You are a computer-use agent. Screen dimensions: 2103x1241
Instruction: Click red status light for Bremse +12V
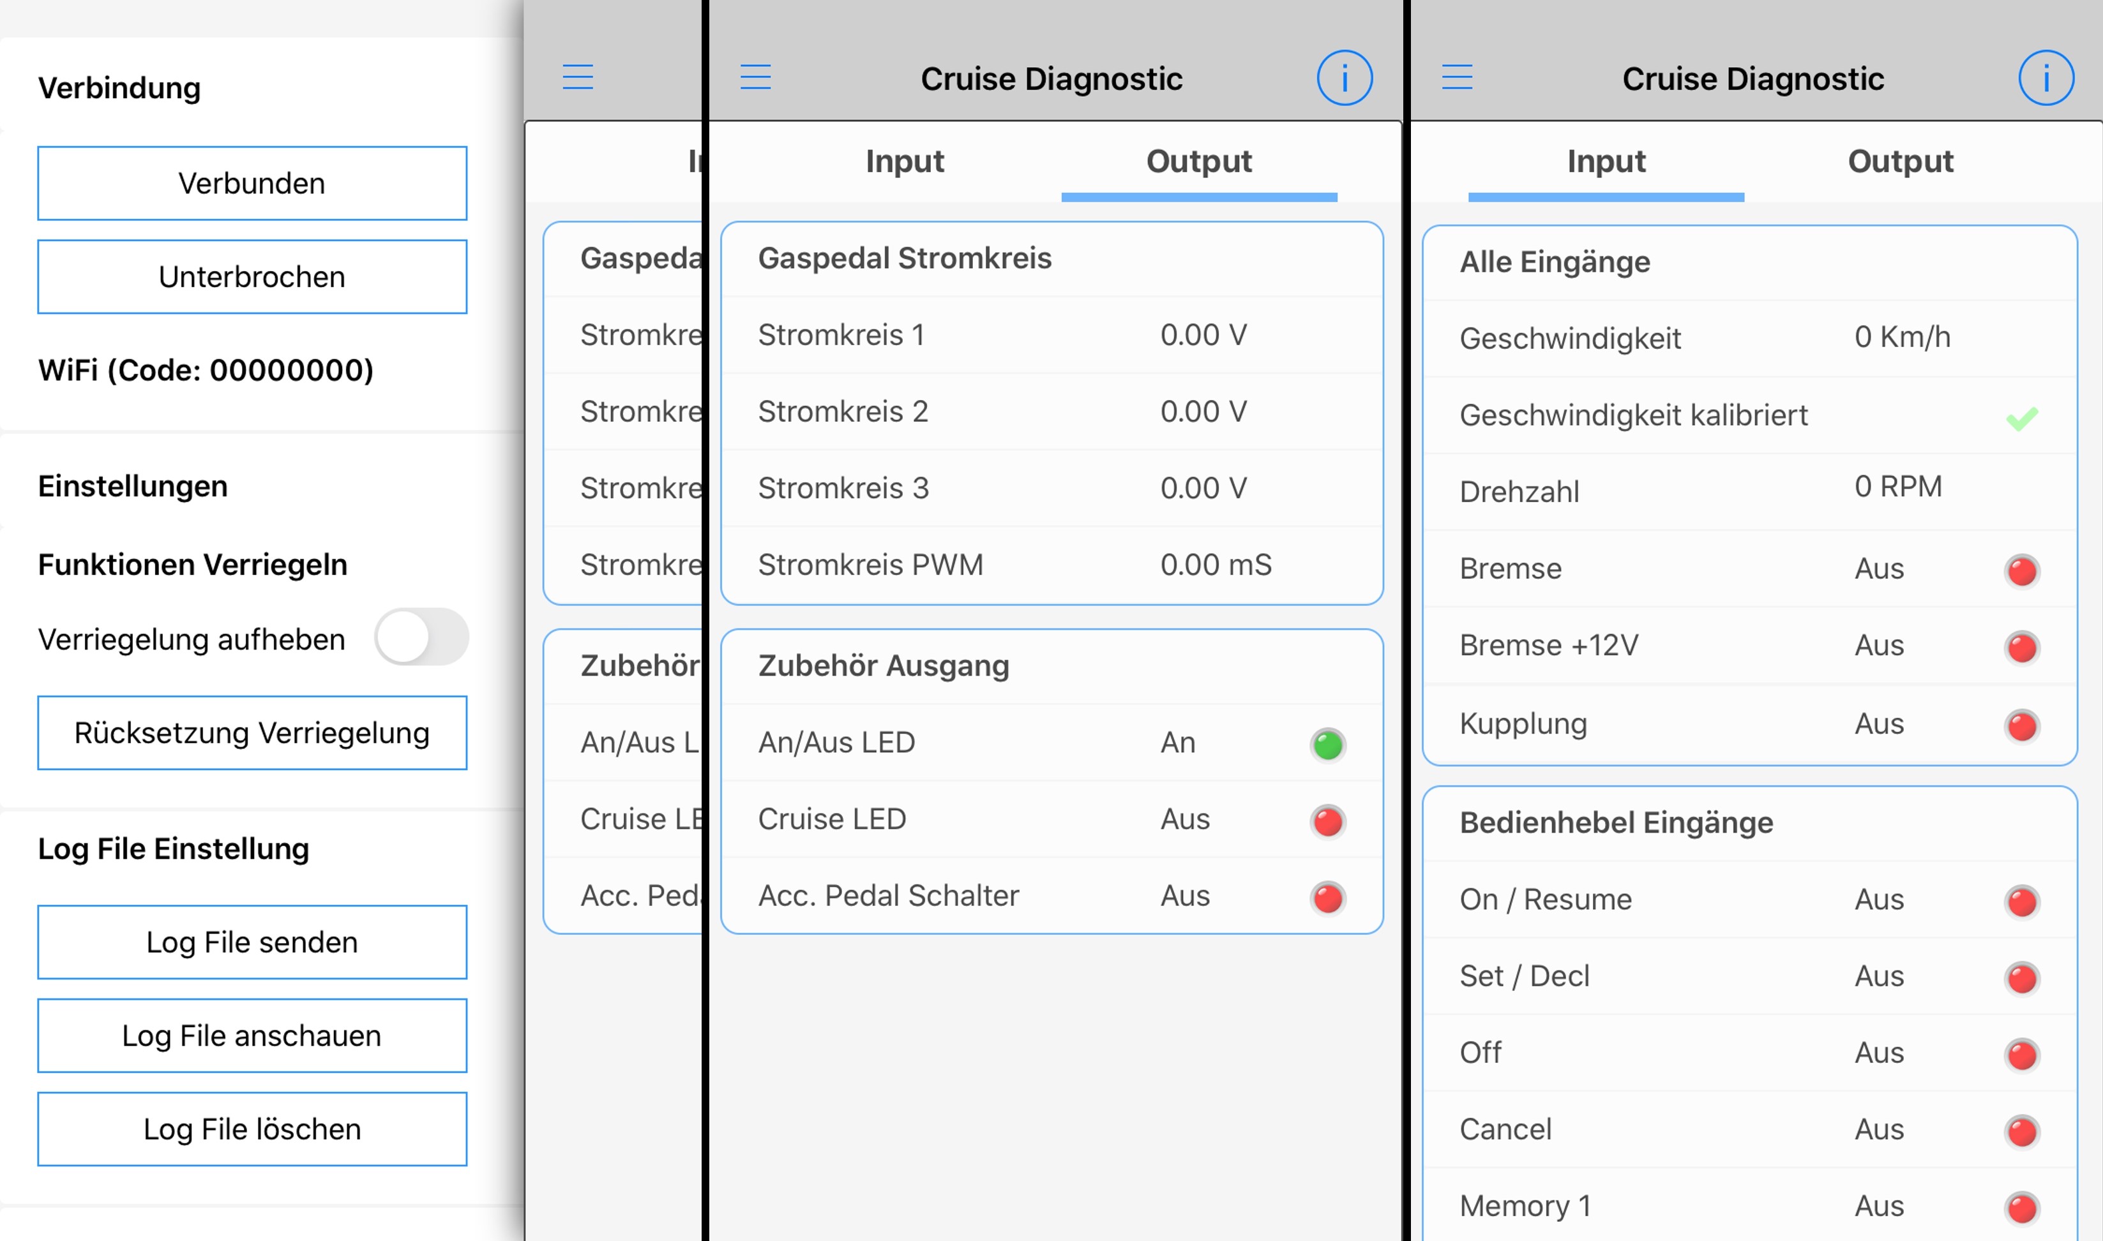(x=2021, y=646)
